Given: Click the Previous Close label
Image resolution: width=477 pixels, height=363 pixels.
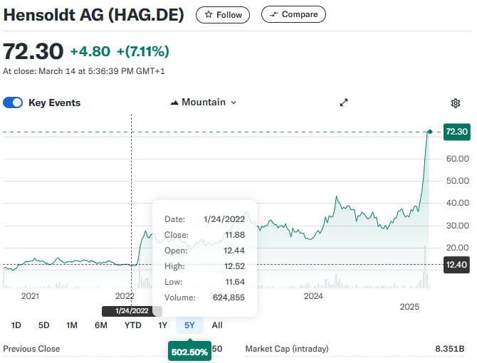Looking at the screenshot, I should tap(31, 349).
